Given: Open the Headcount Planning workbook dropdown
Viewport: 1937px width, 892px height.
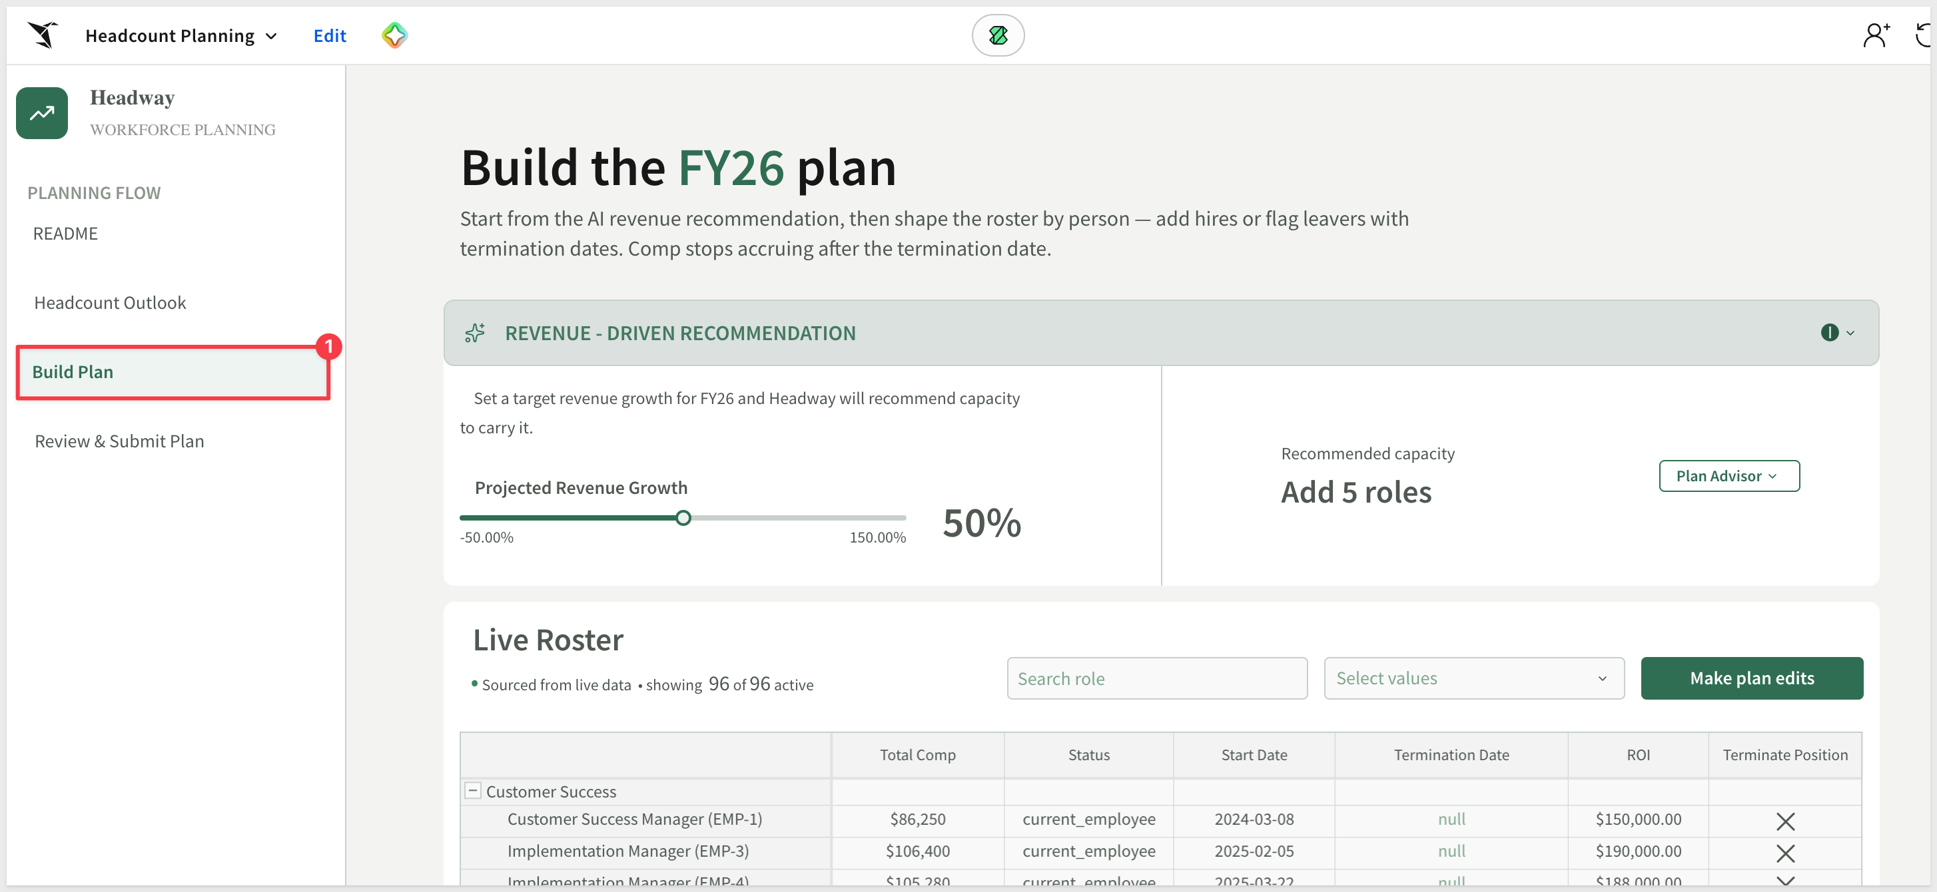Looking at the screenshot, I should pyautogui.click(x=181, y=35).
